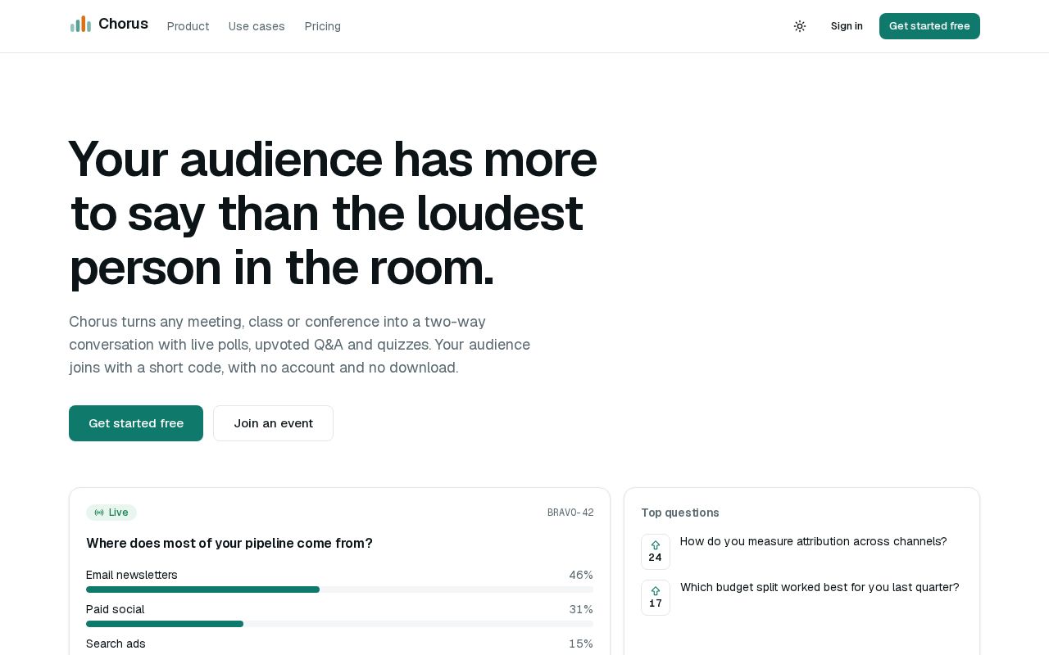
Task: Click the BRAVO-42 event code
Action: [570, 513]
